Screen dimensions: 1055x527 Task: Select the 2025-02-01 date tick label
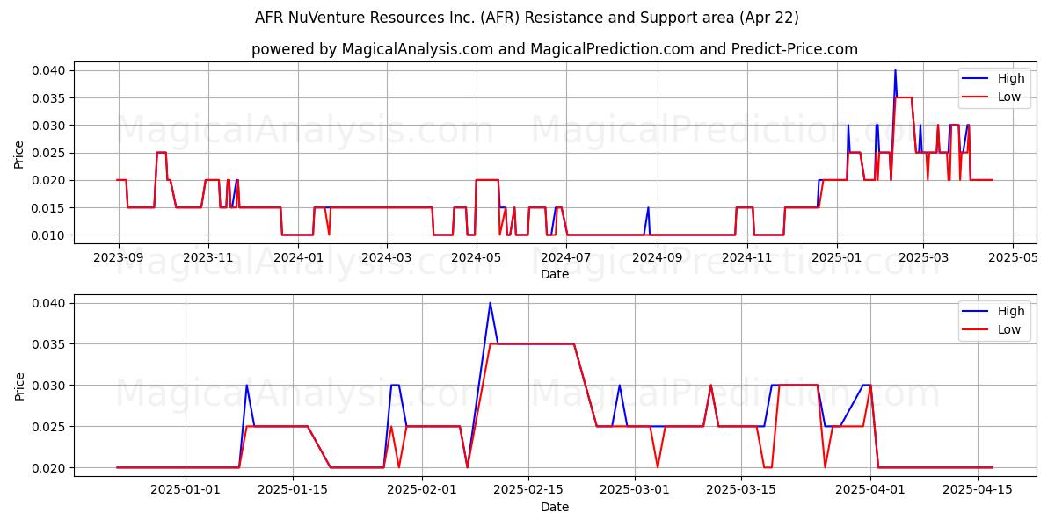click(422, 490)
